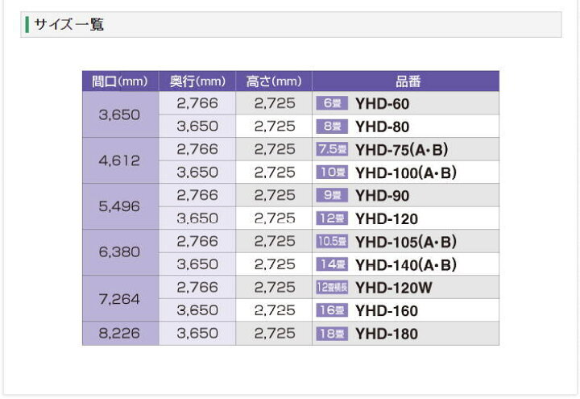Viewport: 580px width, 399px height.
Task: Click model number YHD-120
Action: [387, 218]
